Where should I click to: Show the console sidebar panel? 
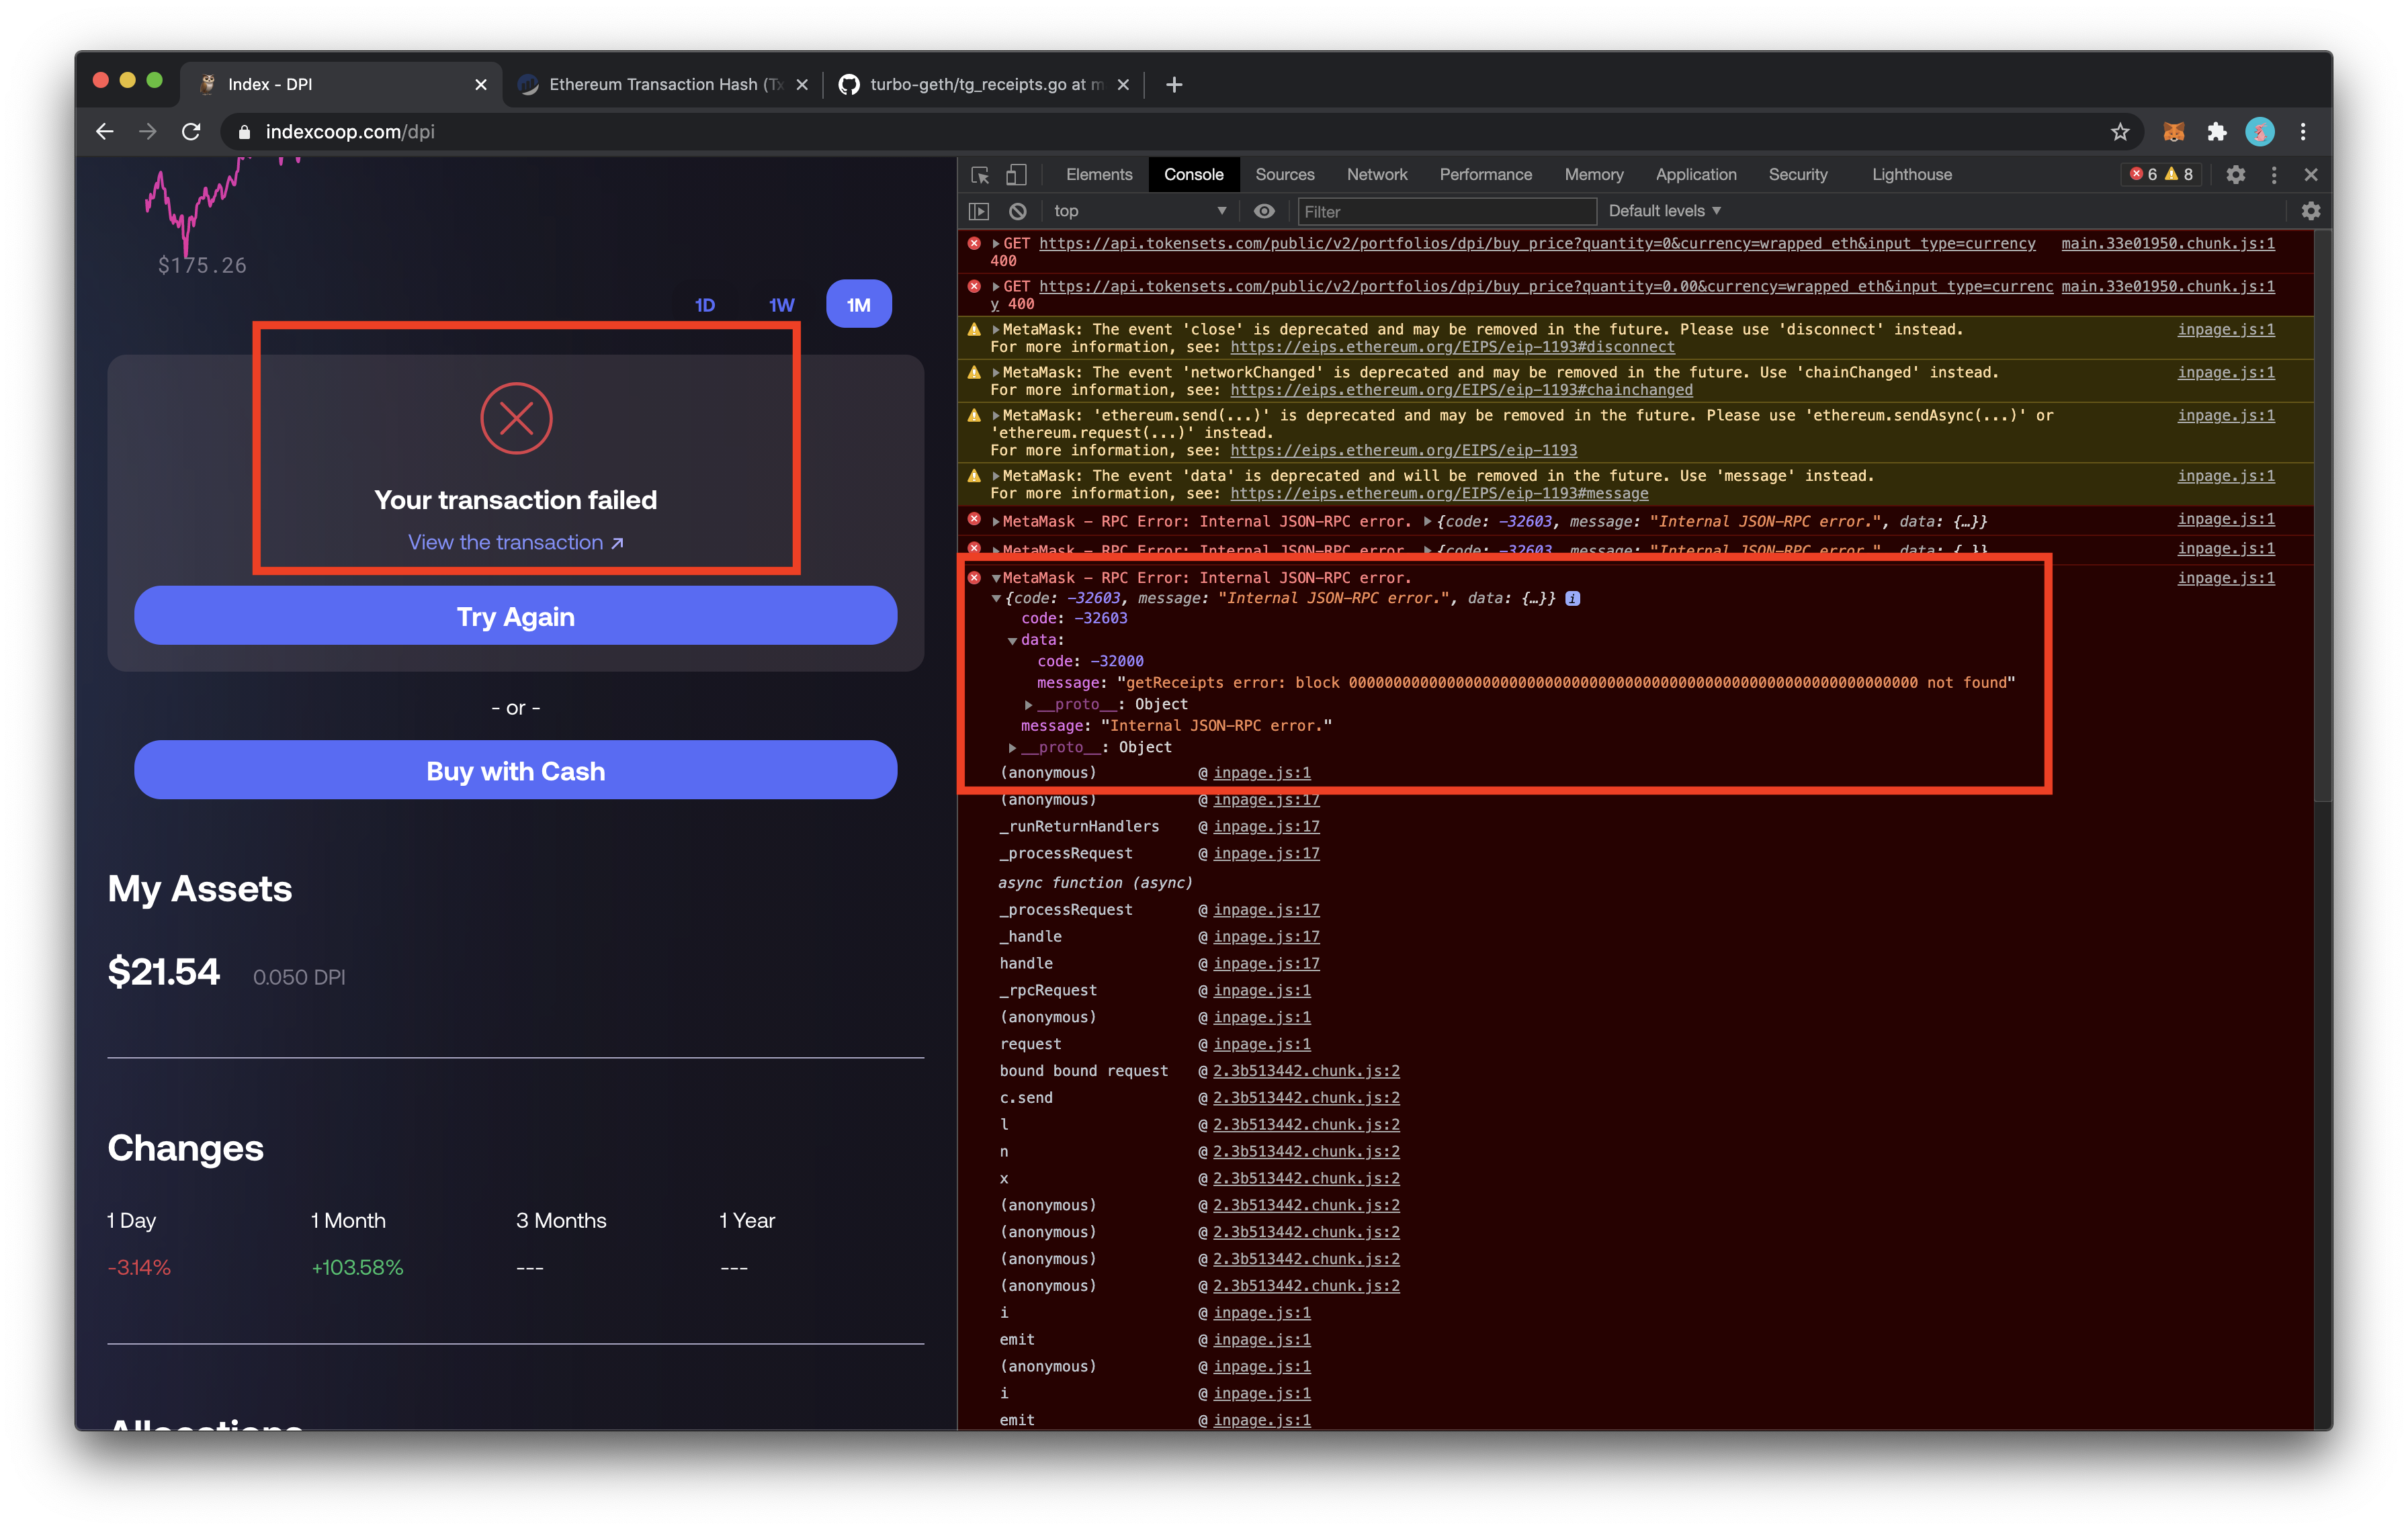[x=979, y=211]
